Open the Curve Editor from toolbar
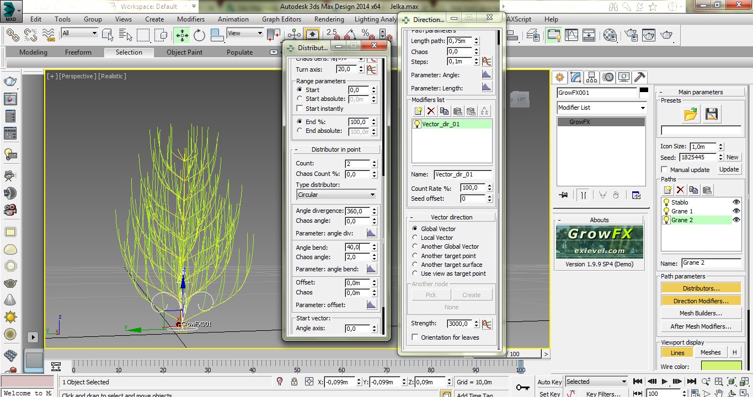Image resolution: width=753 pixels, height=397 pixels. coord(571,35)
